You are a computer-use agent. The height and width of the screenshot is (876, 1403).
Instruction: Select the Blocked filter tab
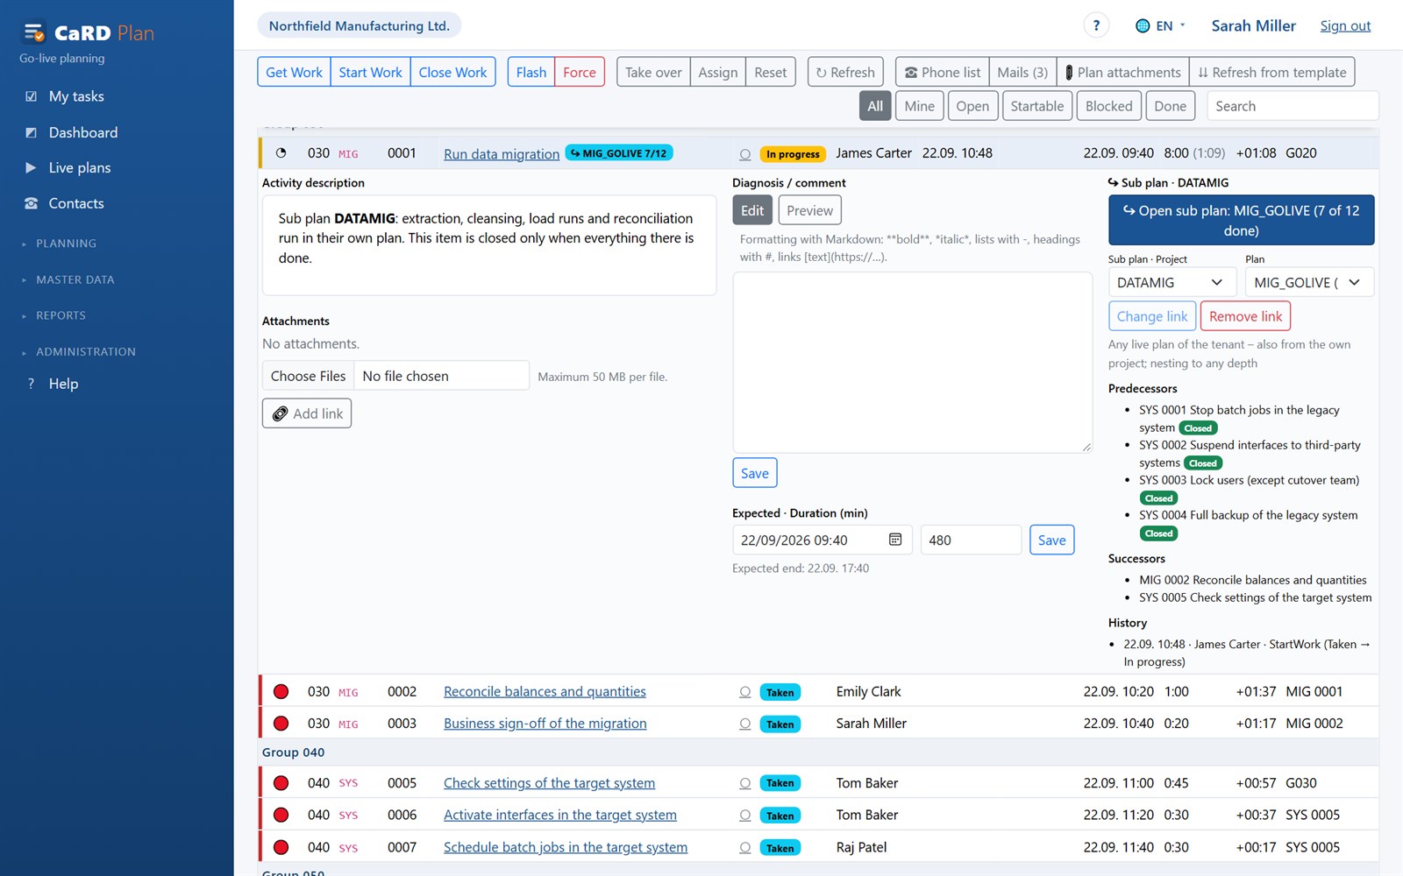coord(1108,106)
